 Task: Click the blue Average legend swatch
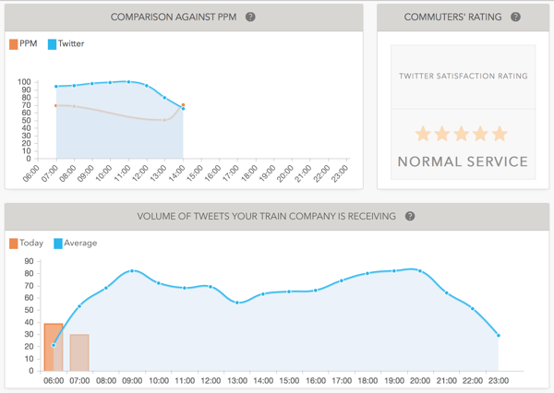click(x=57, y=244)
